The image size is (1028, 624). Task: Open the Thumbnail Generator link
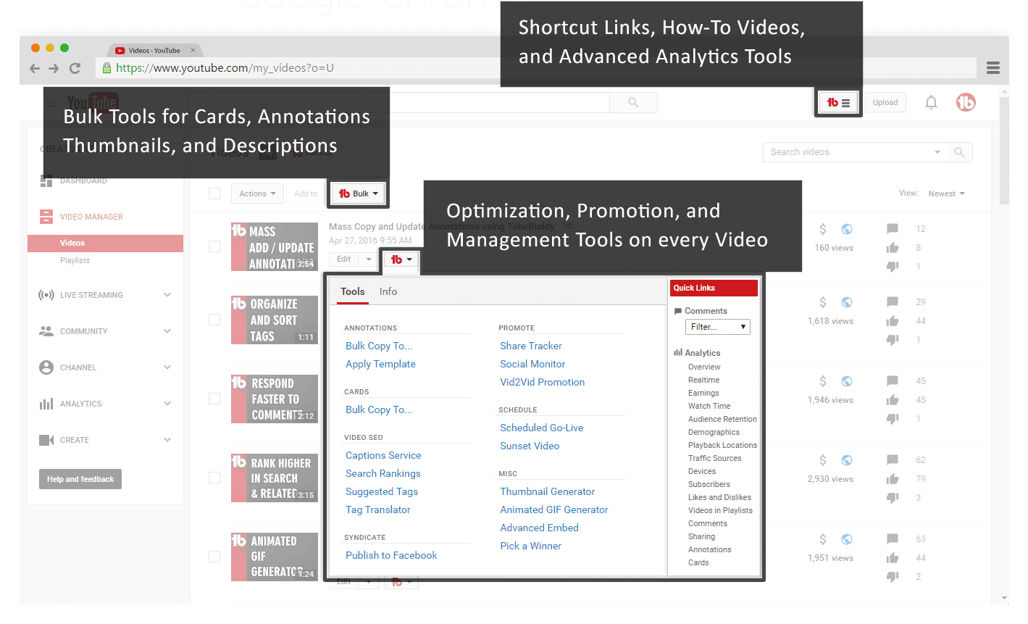click(547, 491)
